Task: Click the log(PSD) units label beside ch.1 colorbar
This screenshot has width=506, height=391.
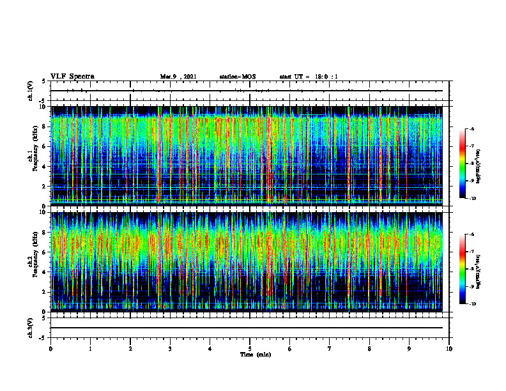Action: 479,167
